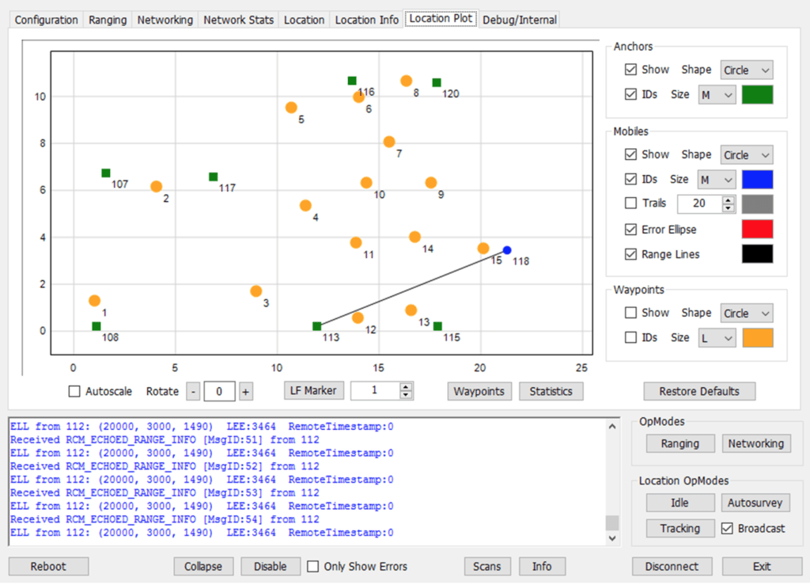Show waypoint IDs on the plot
Screen dimensions: 810x585
coord(630,337)
